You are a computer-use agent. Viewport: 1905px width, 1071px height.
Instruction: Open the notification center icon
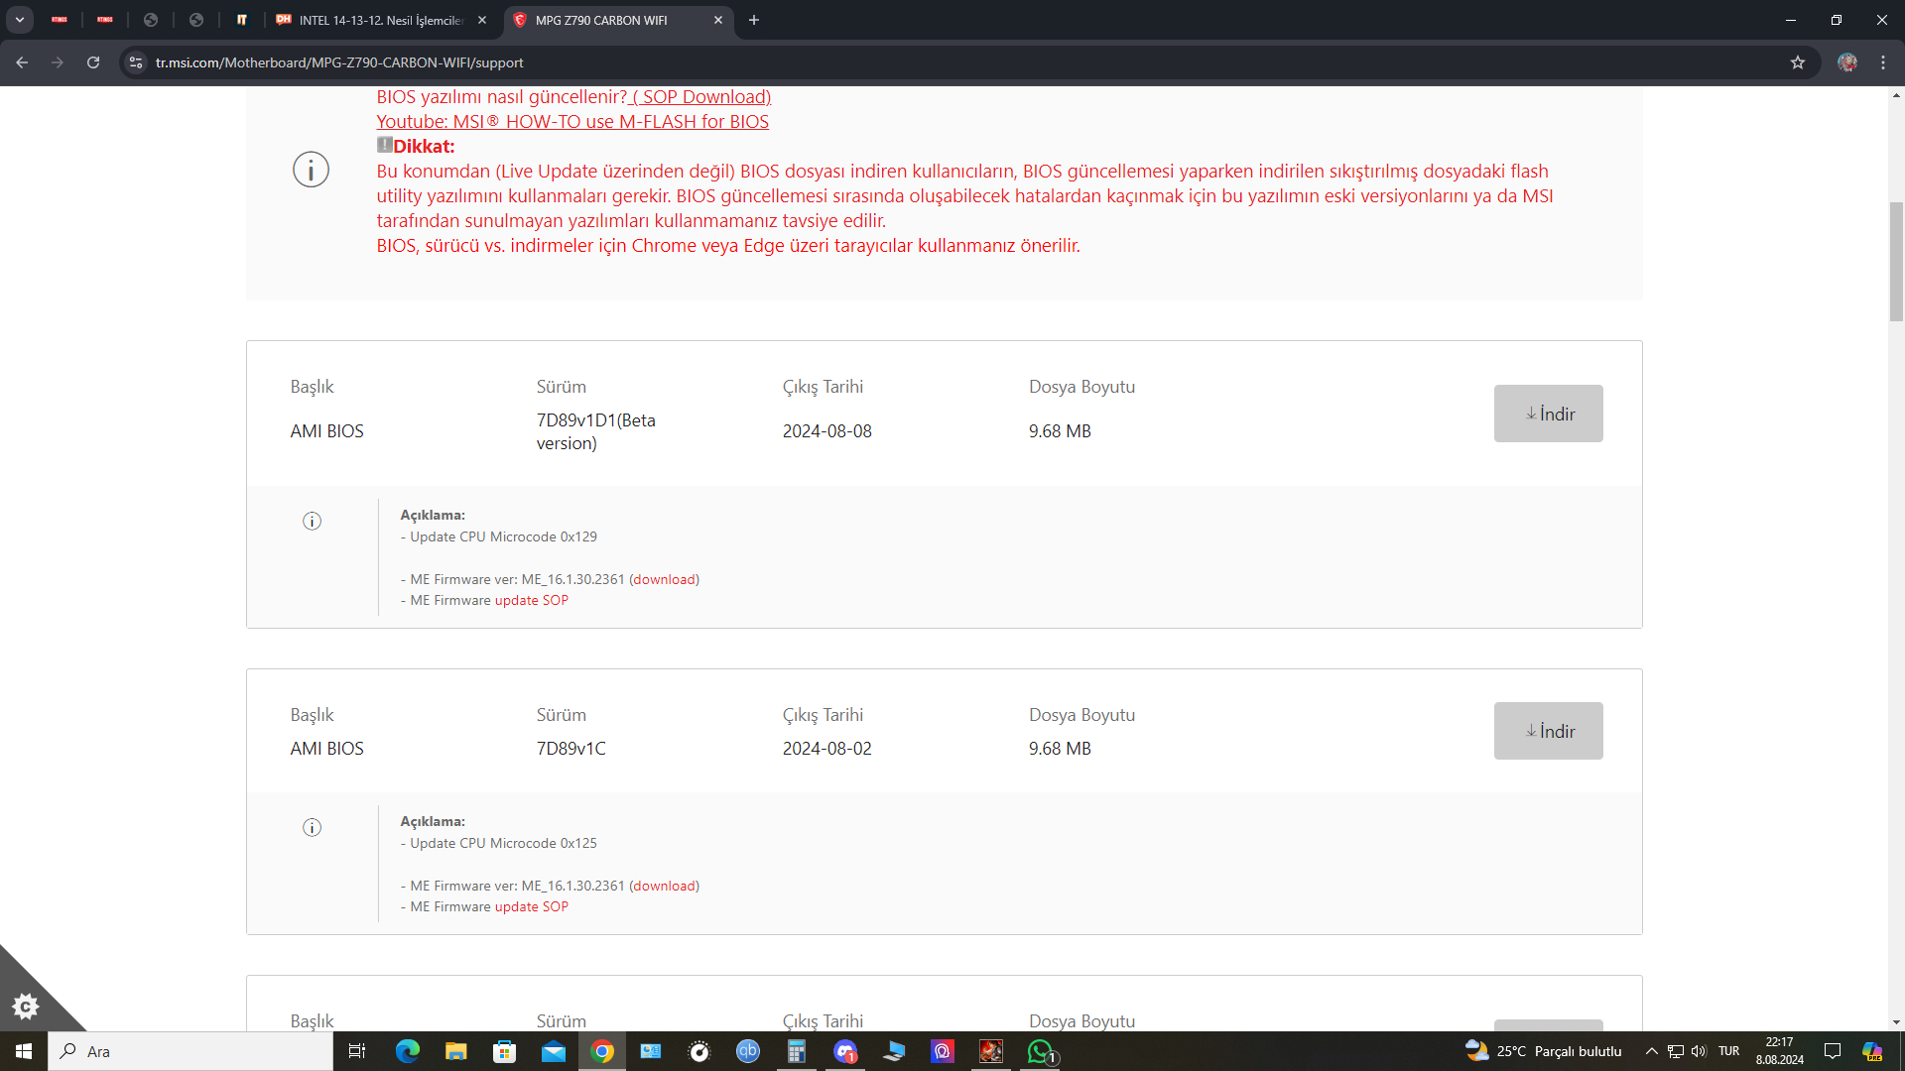pos(1833,1051)
